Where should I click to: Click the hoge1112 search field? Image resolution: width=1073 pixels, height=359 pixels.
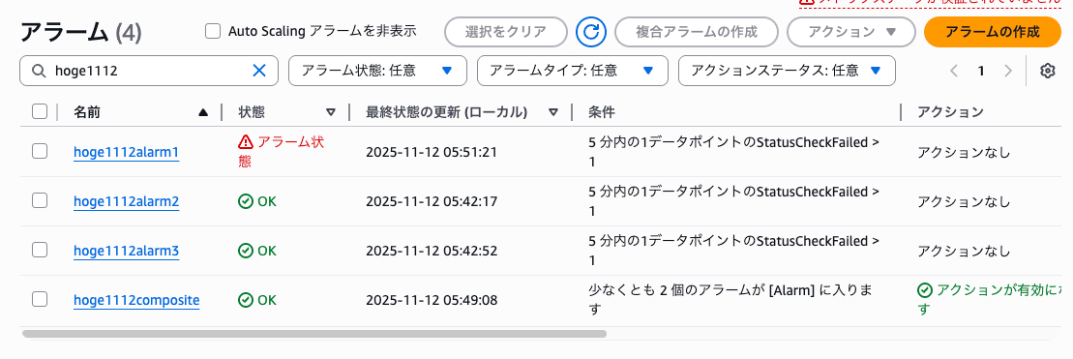click(x=148, y=71)
